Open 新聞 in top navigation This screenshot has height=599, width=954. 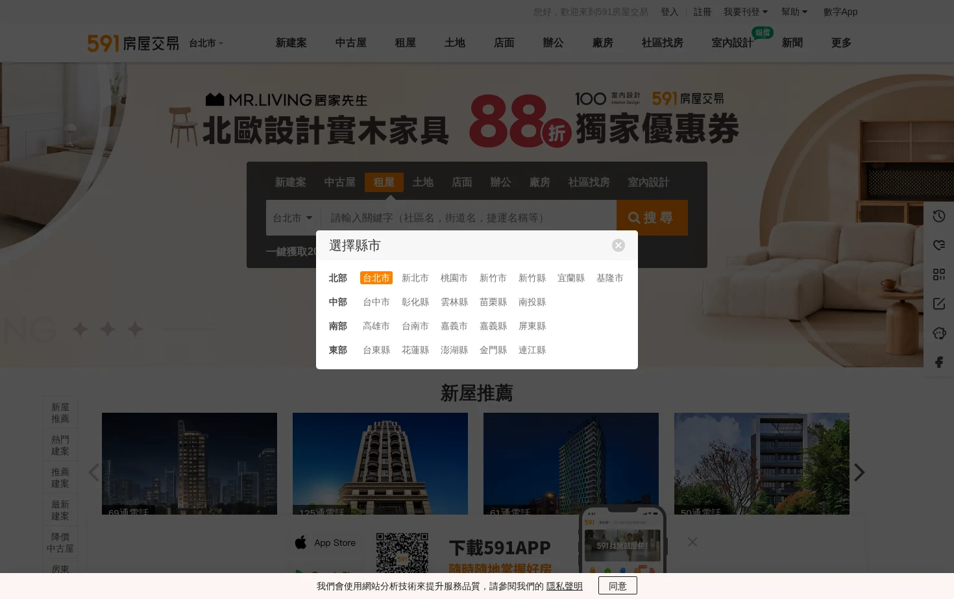pyautogui.click(x=792, y=43)
